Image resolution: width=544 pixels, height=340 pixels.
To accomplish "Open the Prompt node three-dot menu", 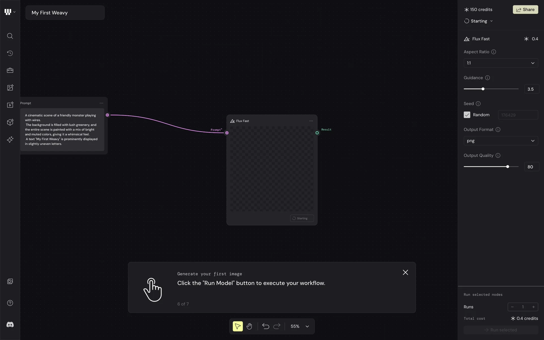I will 101,103.
